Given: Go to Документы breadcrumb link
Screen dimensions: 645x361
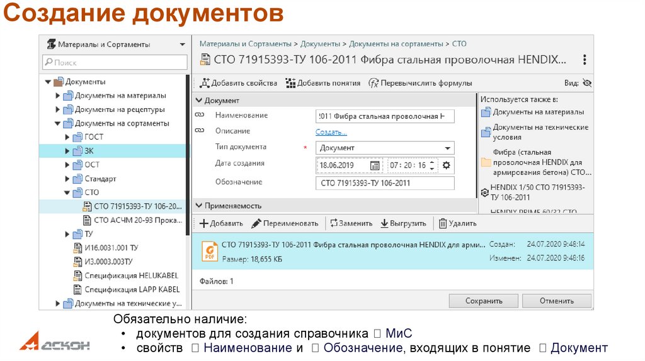Looking at the screenshot, I should pos(320,44).
